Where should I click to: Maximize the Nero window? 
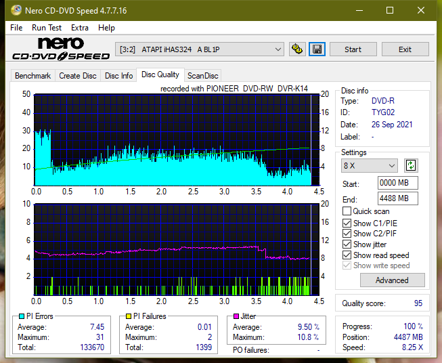(x=390, y=10)
